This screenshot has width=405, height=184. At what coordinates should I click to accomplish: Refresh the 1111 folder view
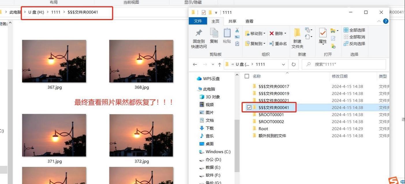[x=294, y=64]
